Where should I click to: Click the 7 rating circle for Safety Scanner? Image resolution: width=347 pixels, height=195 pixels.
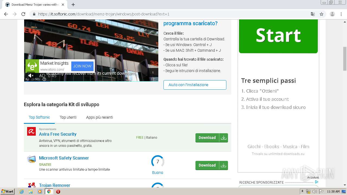(x=158, y=162)
